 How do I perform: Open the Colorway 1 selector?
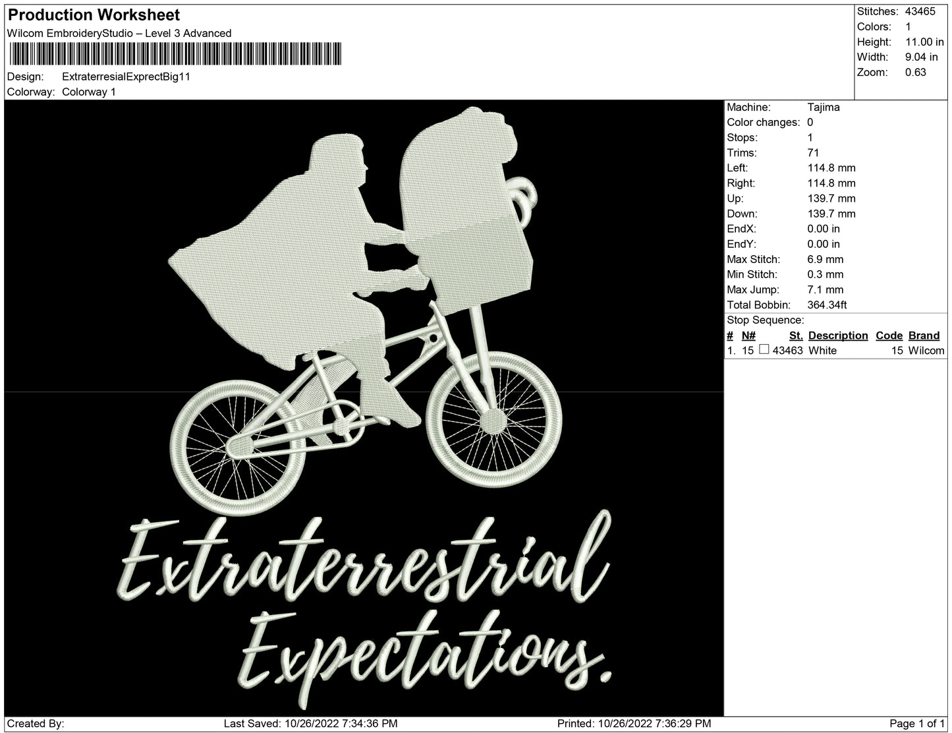[x=88, y=92]
